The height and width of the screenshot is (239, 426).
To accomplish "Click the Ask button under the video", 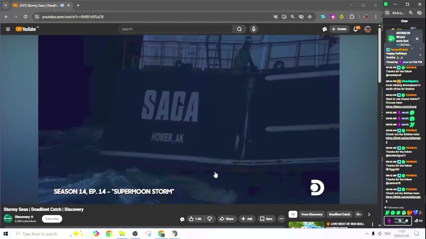I will (247, 219).
